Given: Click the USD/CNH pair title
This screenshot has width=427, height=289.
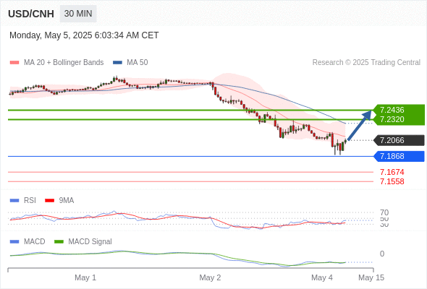Looking at the screenshot, I should (31, 14).
